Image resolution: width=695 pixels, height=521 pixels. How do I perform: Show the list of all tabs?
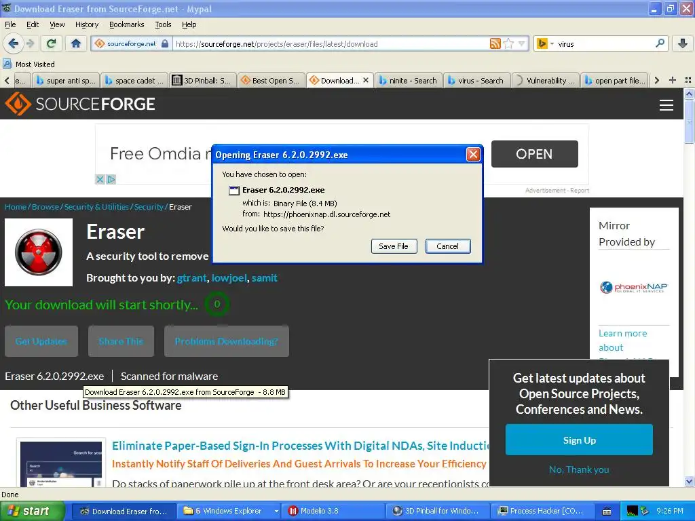688,80
